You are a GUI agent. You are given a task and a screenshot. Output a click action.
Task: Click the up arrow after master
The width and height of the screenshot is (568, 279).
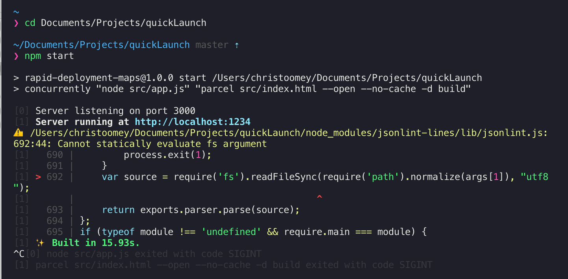(x=237, y=45)
